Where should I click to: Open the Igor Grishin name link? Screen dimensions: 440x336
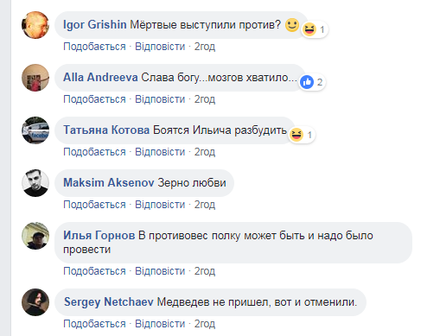[95, 25]
